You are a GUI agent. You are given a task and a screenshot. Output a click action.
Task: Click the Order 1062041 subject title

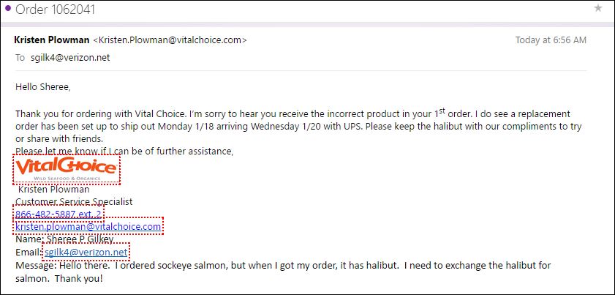click(x=56, y=10)
